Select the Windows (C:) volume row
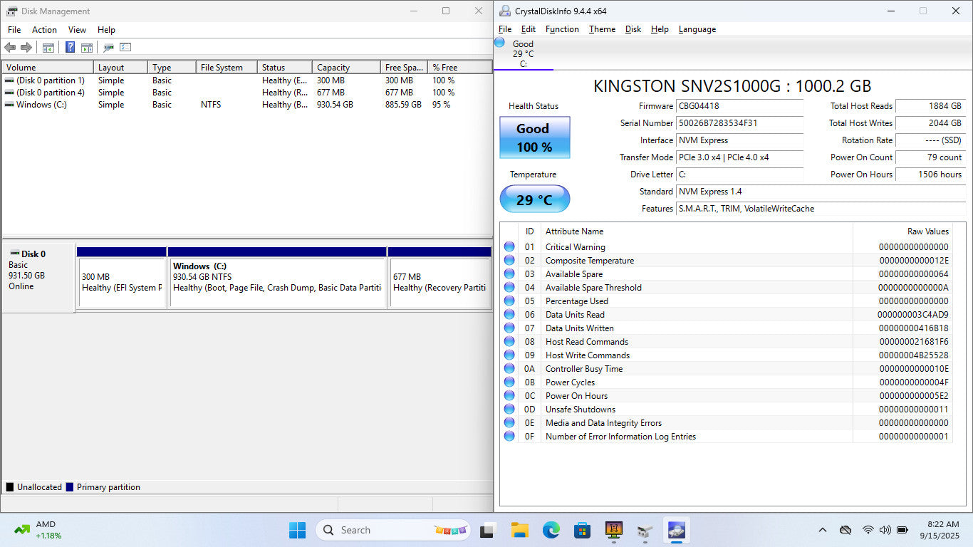 pyautogui.click(x=41, y=105)
